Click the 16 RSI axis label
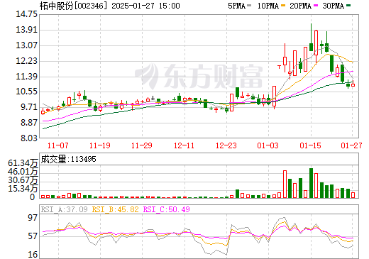The image size is (369, 259). tap(33, 255)
